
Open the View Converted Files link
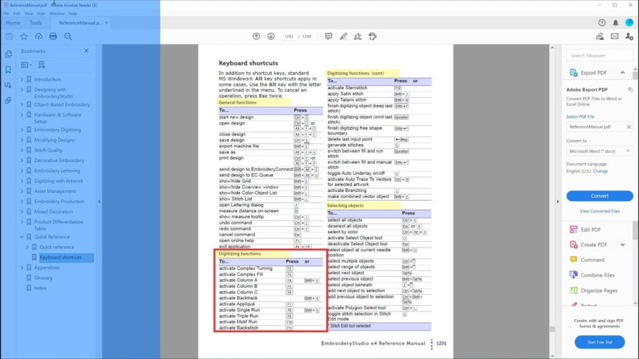pos(600,211)
